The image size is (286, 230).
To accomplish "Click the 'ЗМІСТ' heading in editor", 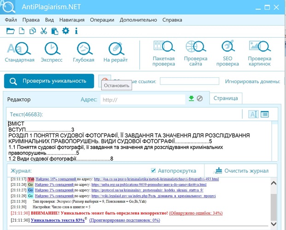I will click(x=16, y=124).
